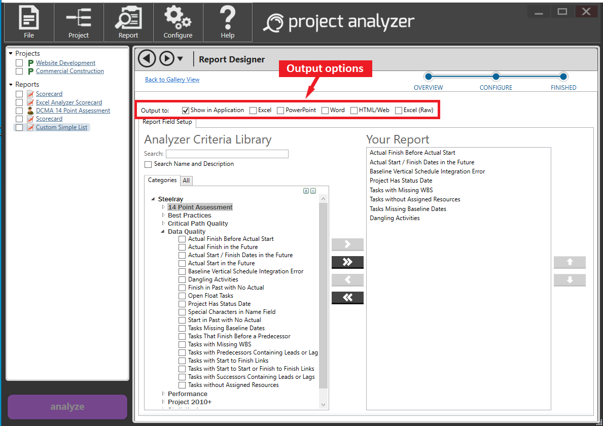Select the Report Field Setup tab
Viewport: 603px width, 426px height.
click(167, 122)
